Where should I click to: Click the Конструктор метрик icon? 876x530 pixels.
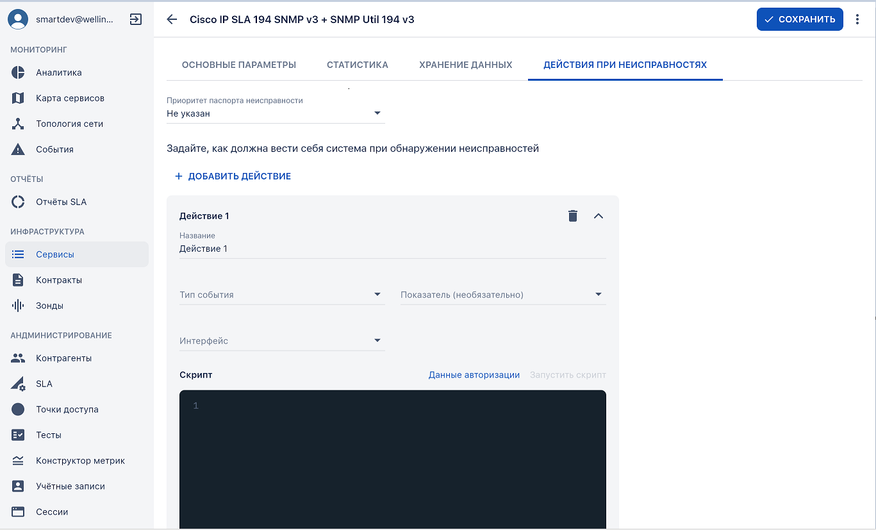point(18,461)
